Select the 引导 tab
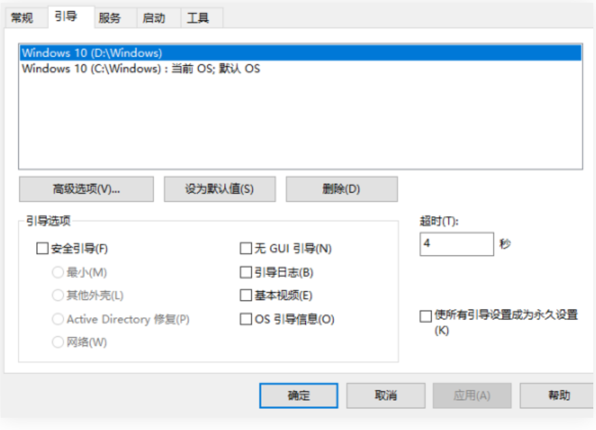 click(x=70, y=16)
